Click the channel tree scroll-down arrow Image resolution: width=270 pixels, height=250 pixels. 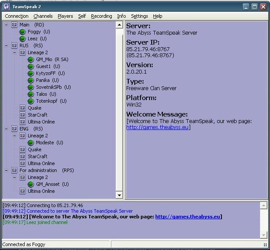(119, 195)
